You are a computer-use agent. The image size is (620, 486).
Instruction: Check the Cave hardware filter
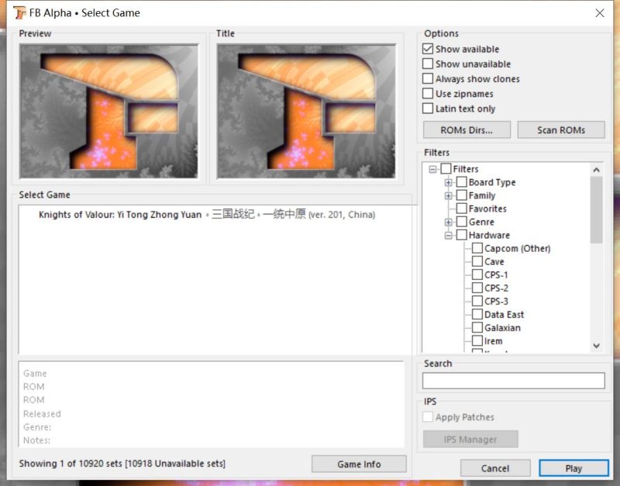point(477,261)
